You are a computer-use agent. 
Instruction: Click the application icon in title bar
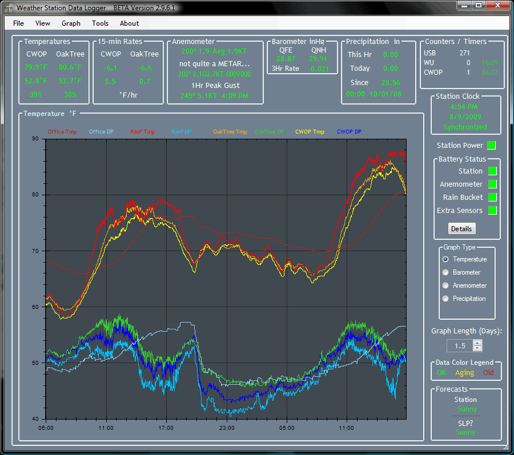(9, 8)
